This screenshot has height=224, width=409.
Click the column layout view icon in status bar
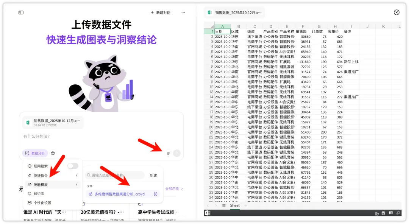[x=391, y=213]
